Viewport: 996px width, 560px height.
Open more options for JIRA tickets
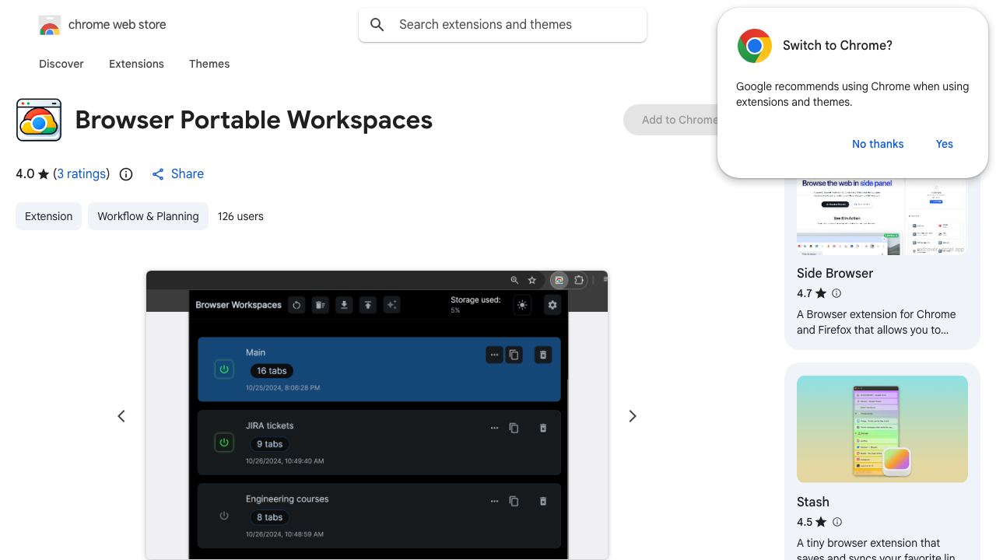point(494,428)
